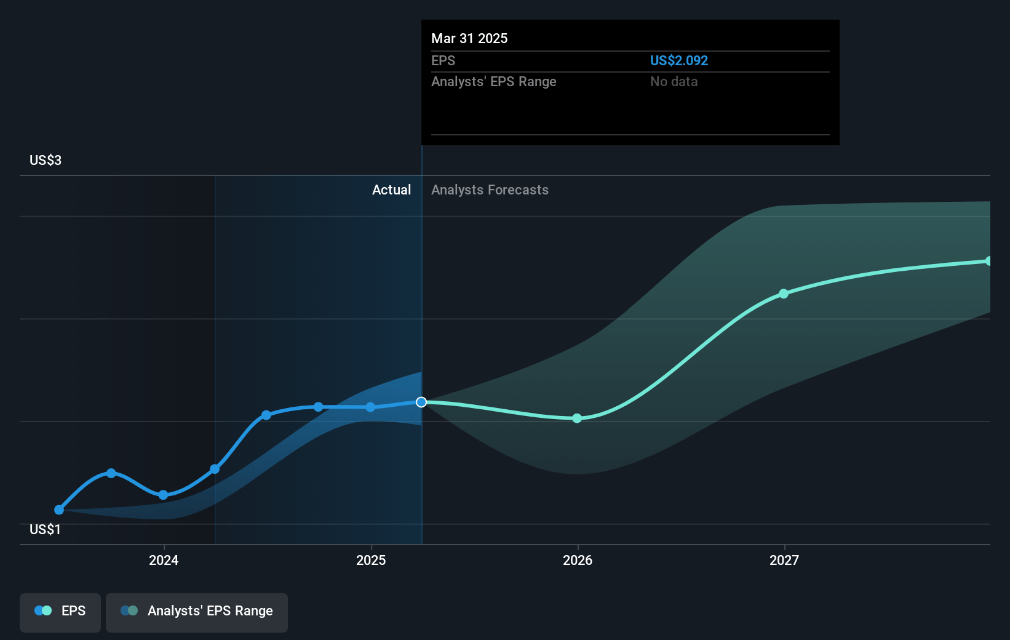The width and height of the screenshot is (1010, 640).
Task: Click the last forecast EPS point at the chart's right edge
Action: click(989, 261)
